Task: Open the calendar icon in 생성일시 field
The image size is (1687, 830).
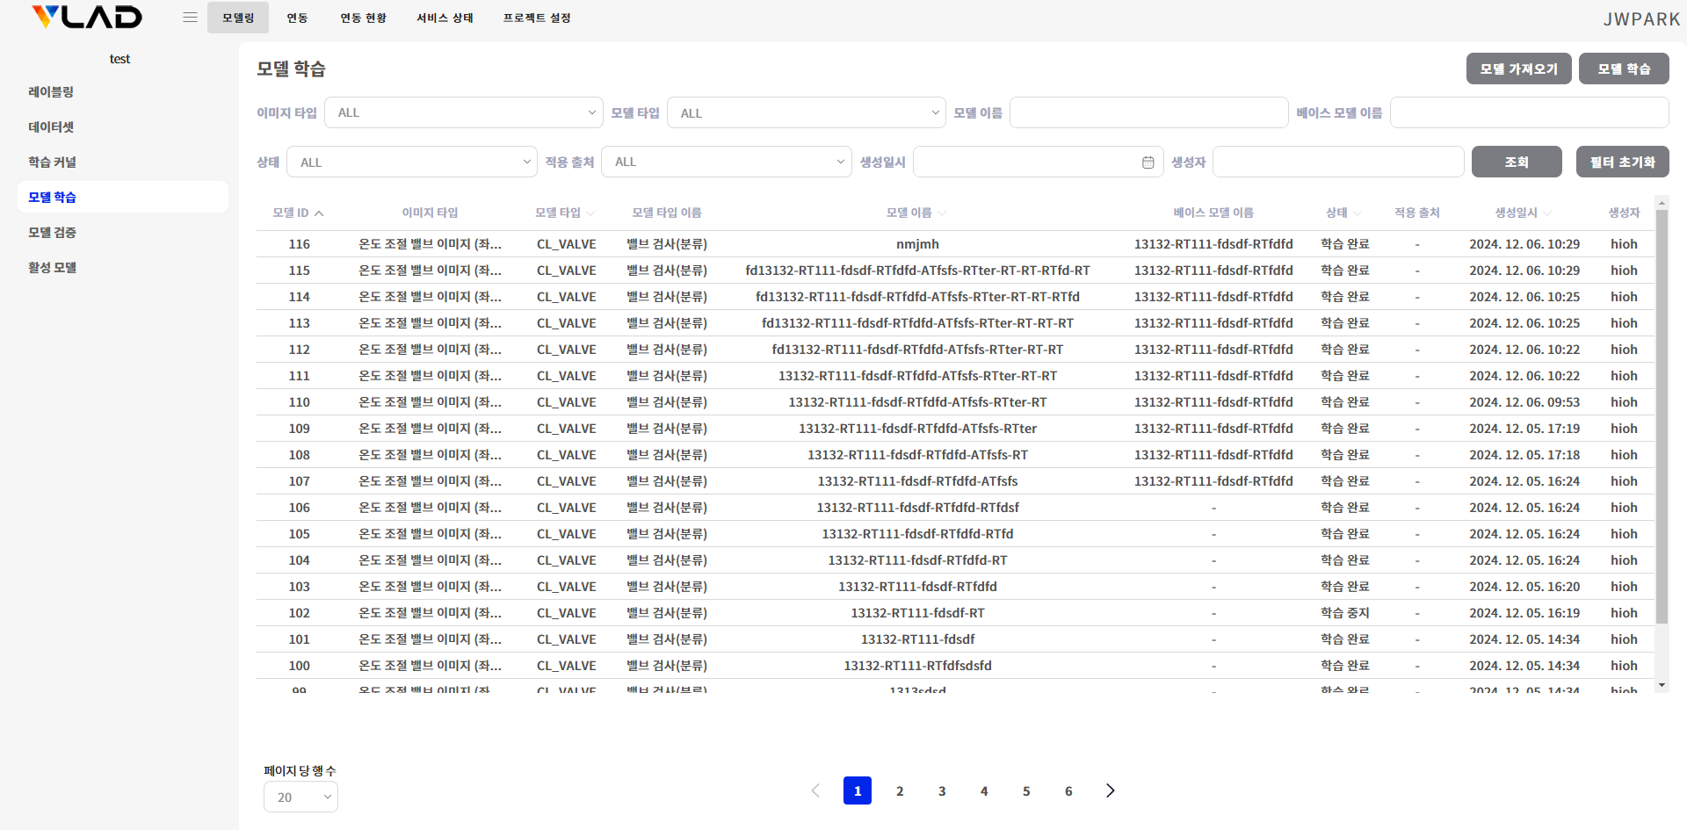Action: pos(1148,162)
